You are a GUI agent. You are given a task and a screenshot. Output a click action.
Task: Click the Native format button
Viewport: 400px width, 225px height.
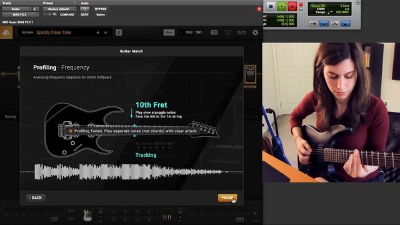[101, 15]
